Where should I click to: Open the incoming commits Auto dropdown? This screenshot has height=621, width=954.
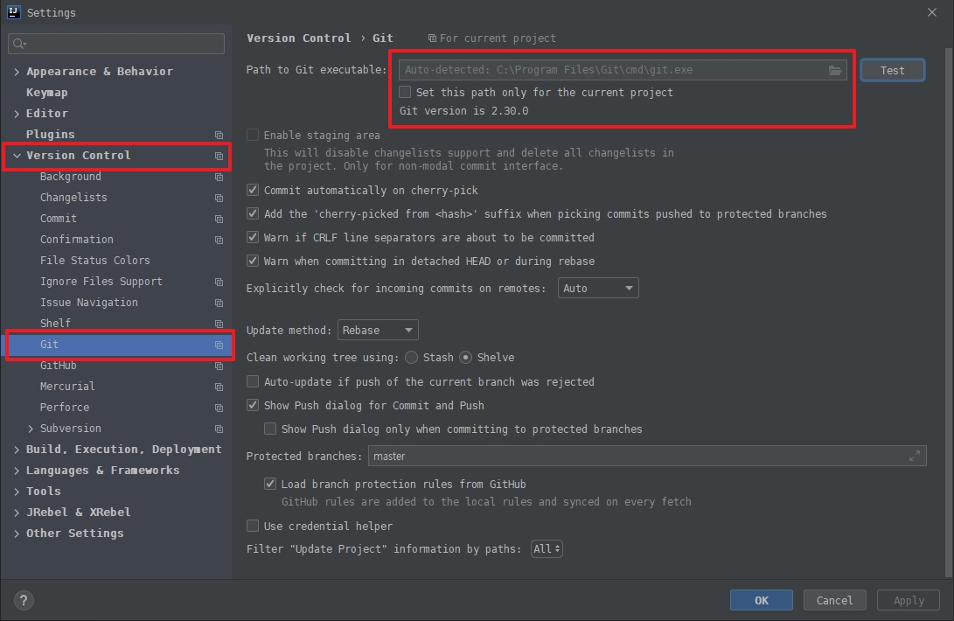pos(598,288)
